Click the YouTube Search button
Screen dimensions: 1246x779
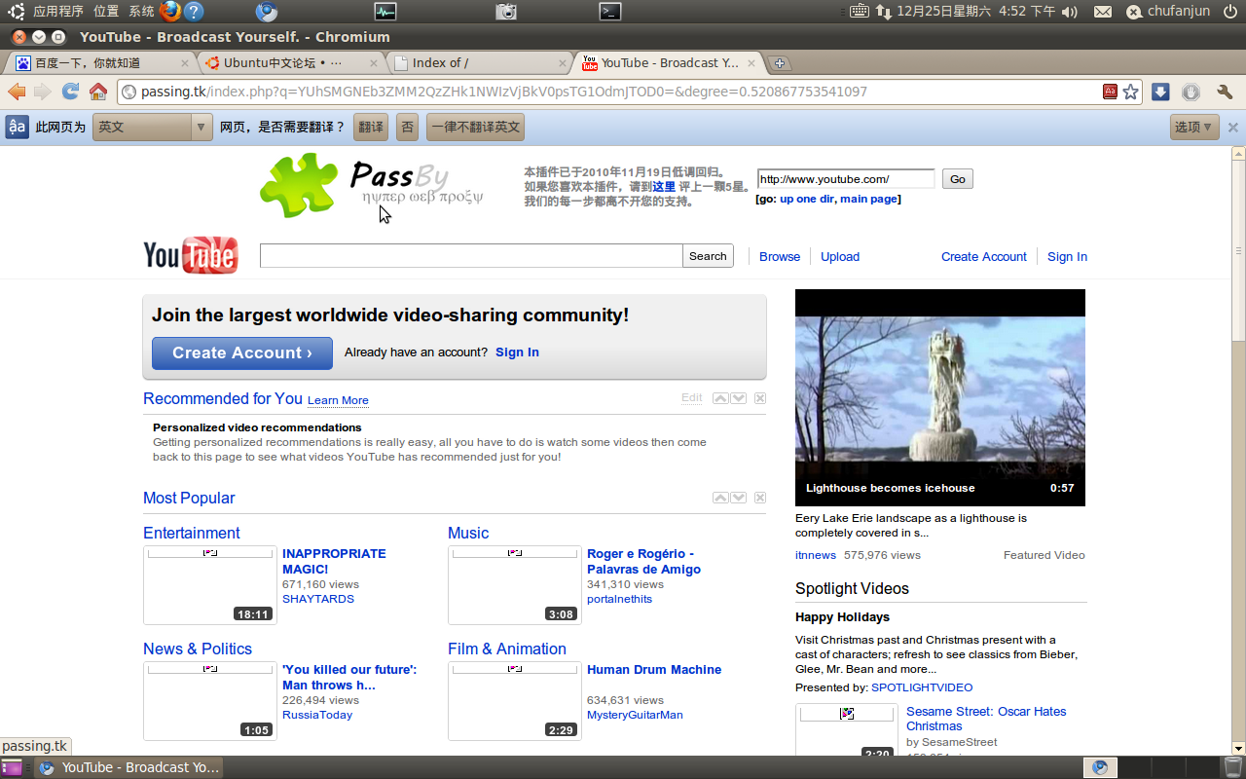[x=708, y=256]
